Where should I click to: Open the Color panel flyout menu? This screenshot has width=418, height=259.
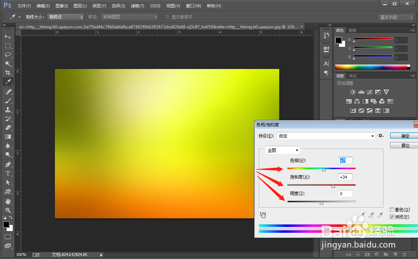(412, 30)
